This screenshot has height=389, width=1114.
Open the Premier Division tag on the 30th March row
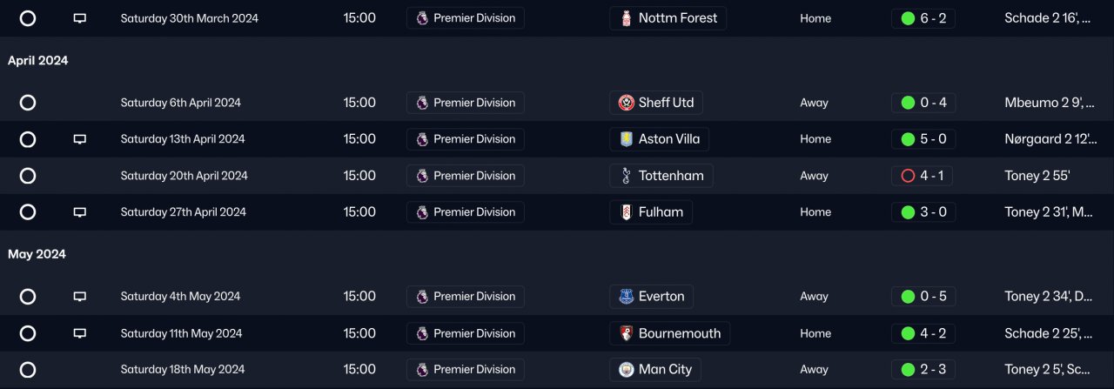point(466,18)
